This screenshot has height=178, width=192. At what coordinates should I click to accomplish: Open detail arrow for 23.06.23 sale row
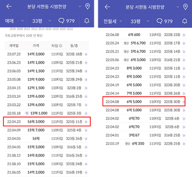[86, 63]
